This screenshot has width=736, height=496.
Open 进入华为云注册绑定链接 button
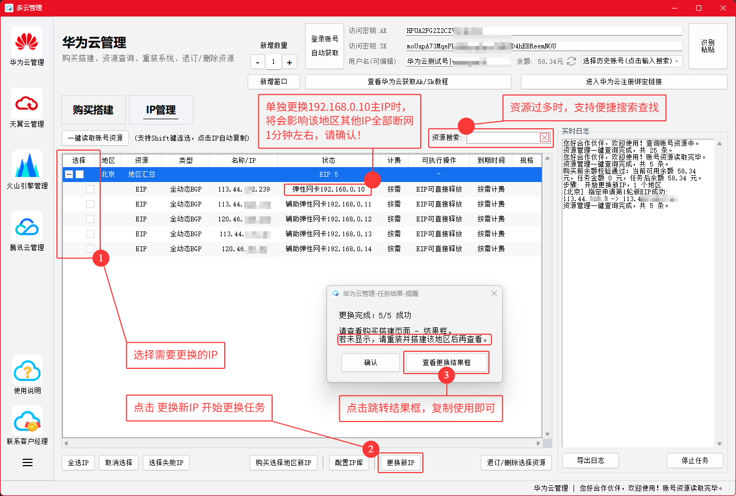click(x=624, y=82)
